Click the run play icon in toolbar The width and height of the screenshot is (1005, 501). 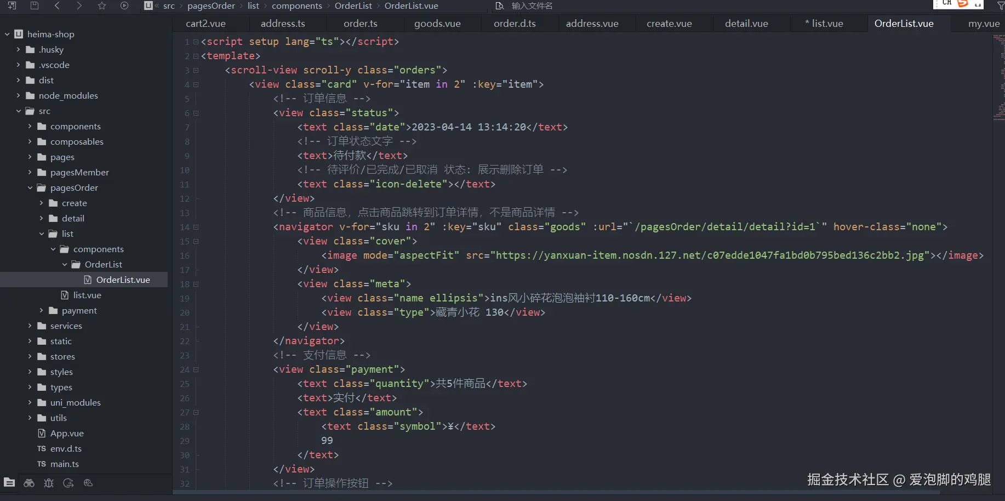[x=124, y=5]
